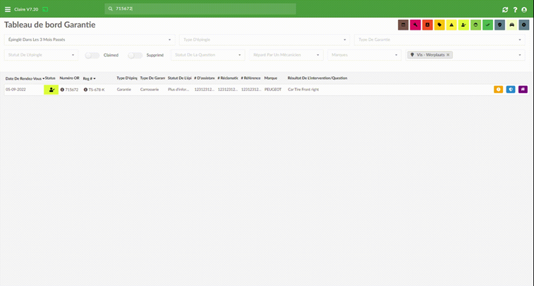Click the blue shield icon in the row

coord(511,89)
